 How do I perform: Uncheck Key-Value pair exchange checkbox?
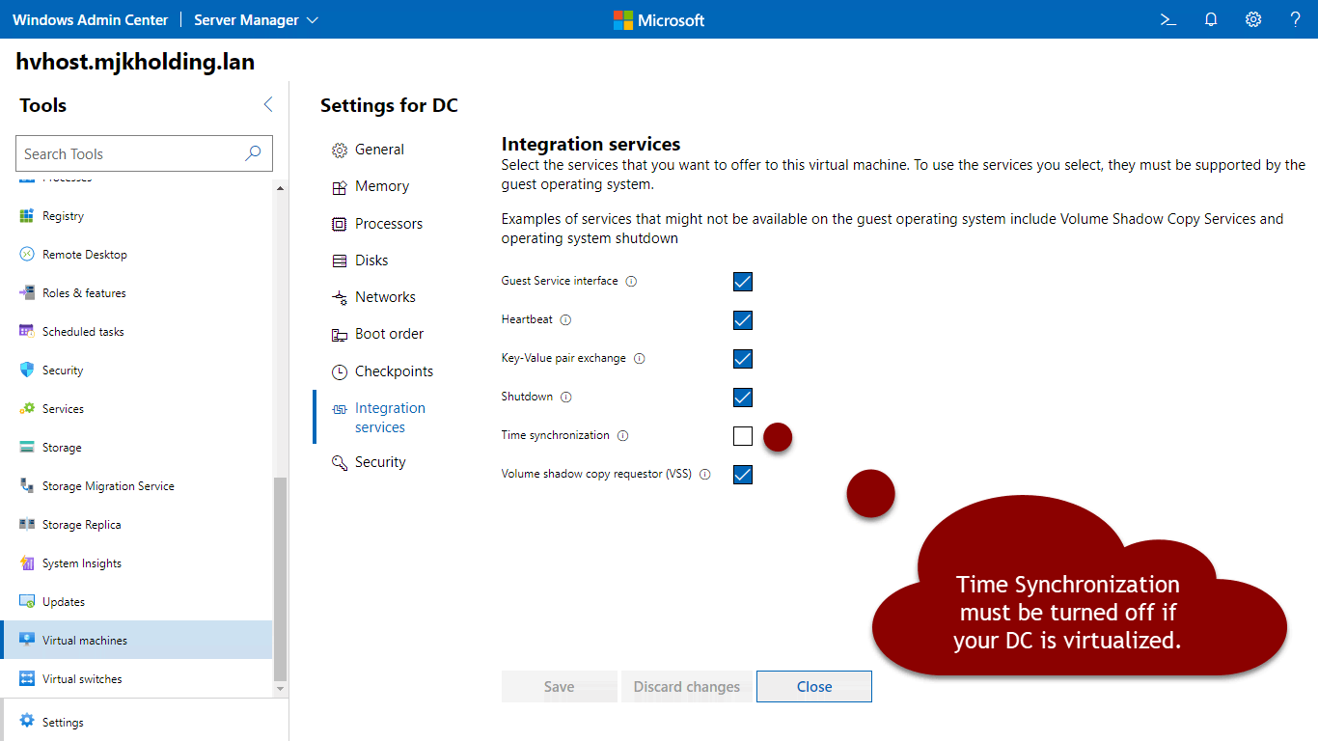click(x=743, y=359)
